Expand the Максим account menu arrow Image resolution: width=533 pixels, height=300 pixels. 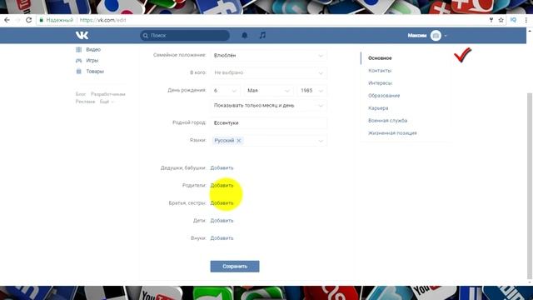click(446, 36)
